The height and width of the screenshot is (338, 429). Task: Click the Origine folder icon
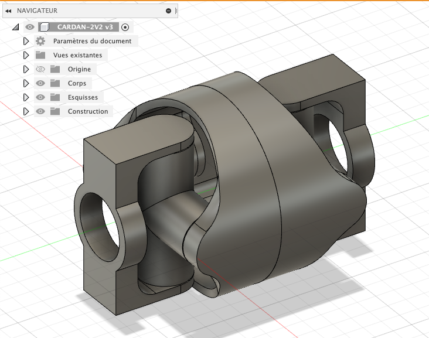55,69
